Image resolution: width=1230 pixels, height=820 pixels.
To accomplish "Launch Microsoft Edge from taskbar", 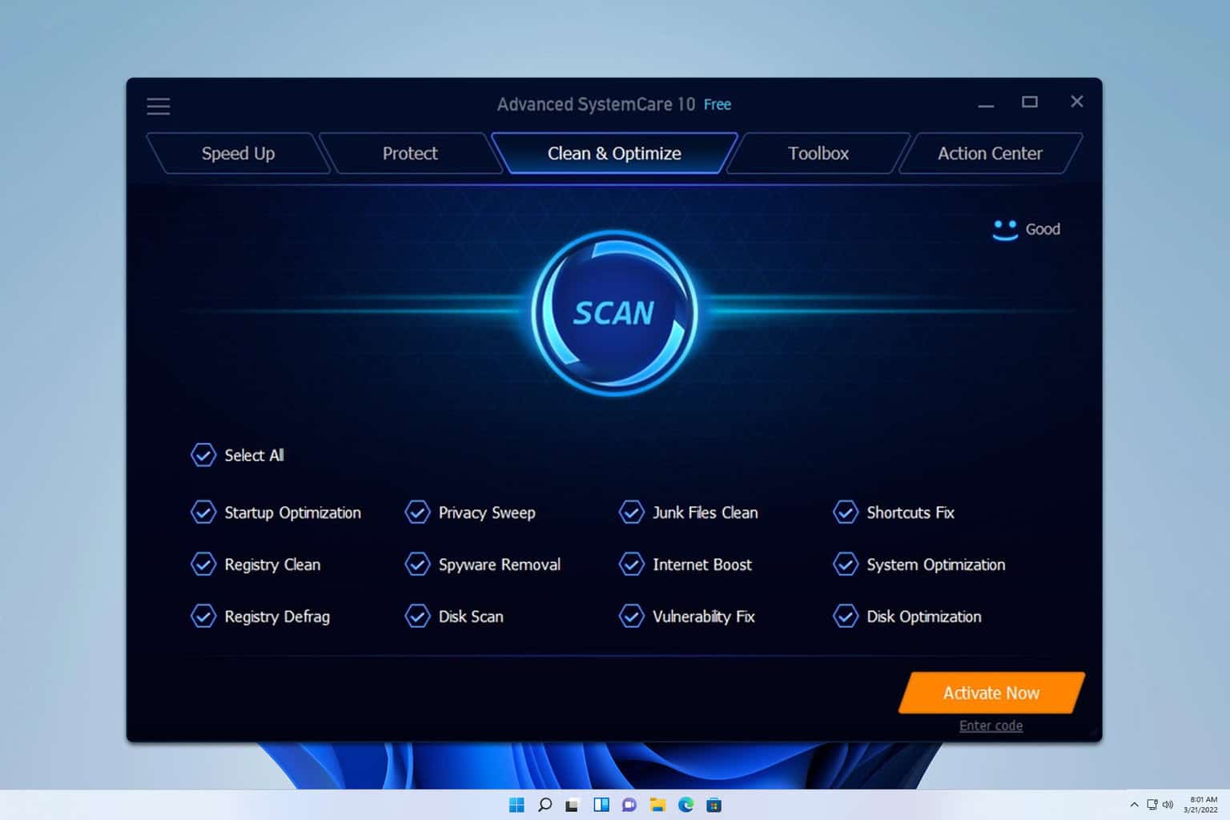I will coord(686,805).
